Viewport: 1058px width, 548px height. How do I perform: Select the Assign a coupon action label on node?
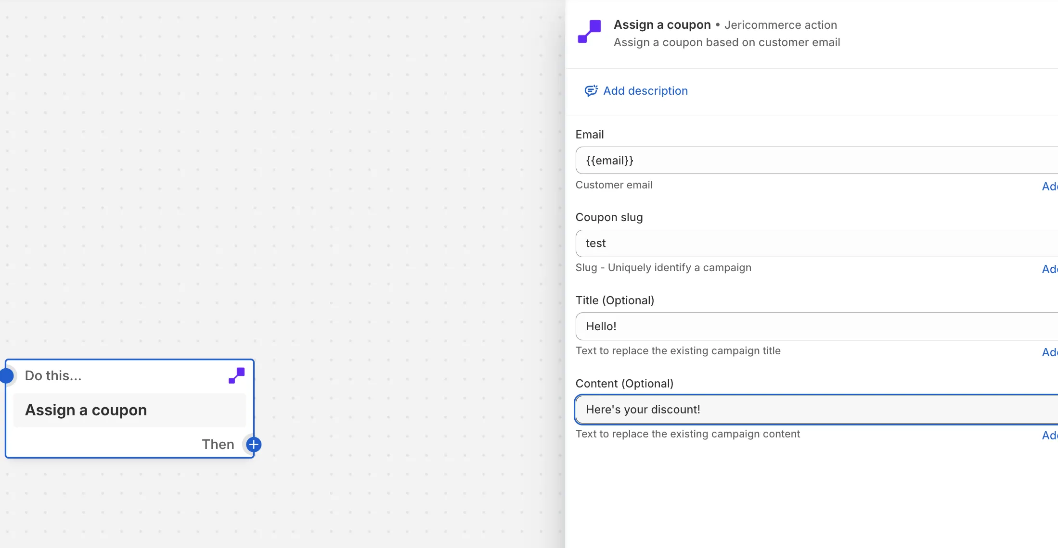86,410
